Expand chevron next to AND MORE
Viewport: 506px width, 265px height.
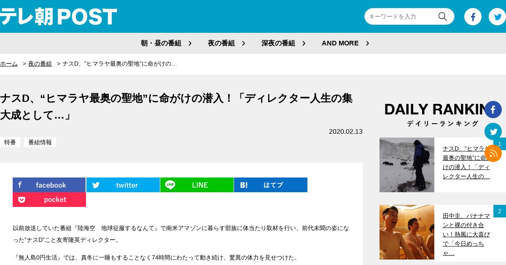pos(367,43)
